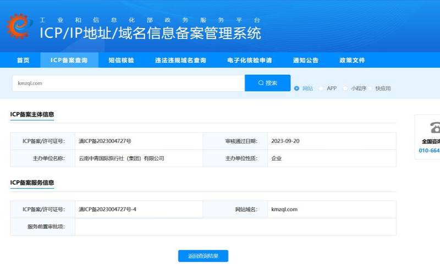Click the approval date 2023-09-20
This screenshot has width=440, height=275.
[285, 141]
